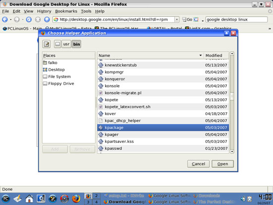The image size is (273, 205).
Task: Sort files by Name column header
Action: pyautogui.click(x=150, y=56)
